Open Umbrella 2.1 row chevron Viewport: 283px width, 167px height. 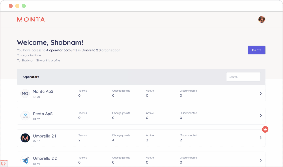(x=261, y=138)
